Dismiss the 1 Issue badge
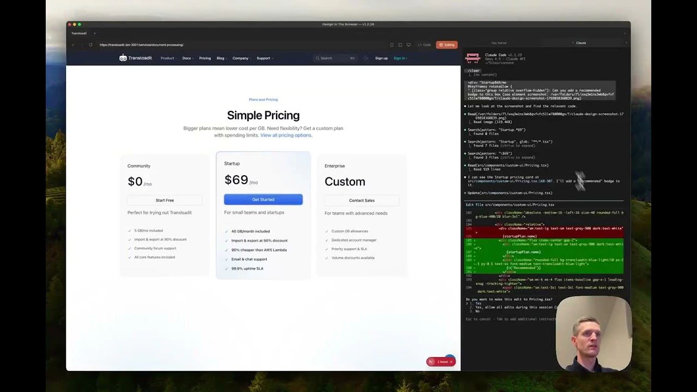 (451, 362)
